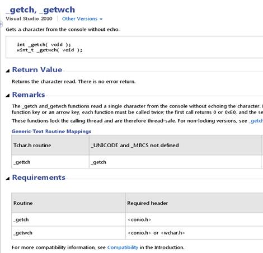The height and width of the screenshot is (253, 263).
Task: Collapse the Return Value section triangle
Action: click(x=8, y=71)
